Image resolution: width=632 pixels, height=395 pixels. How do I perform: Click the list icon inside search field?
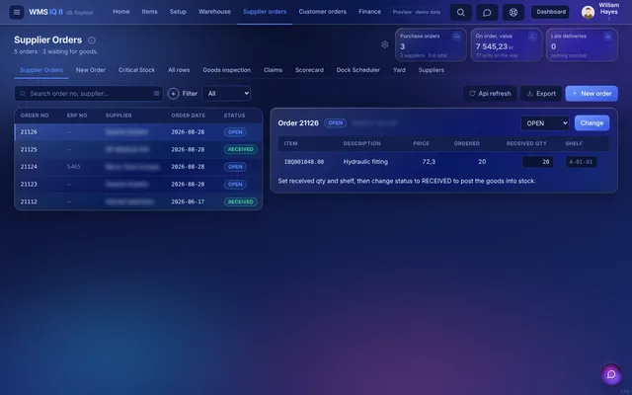pyautogui.click(x=156, y=94)
